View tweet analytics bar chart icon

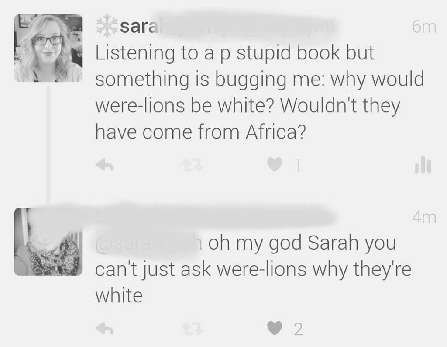[423, 165]
